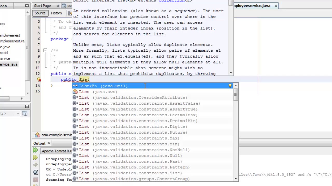Click the green Re-run icon in Output
The width and height of the screenshot is (332, 186).
pos(36,150)
